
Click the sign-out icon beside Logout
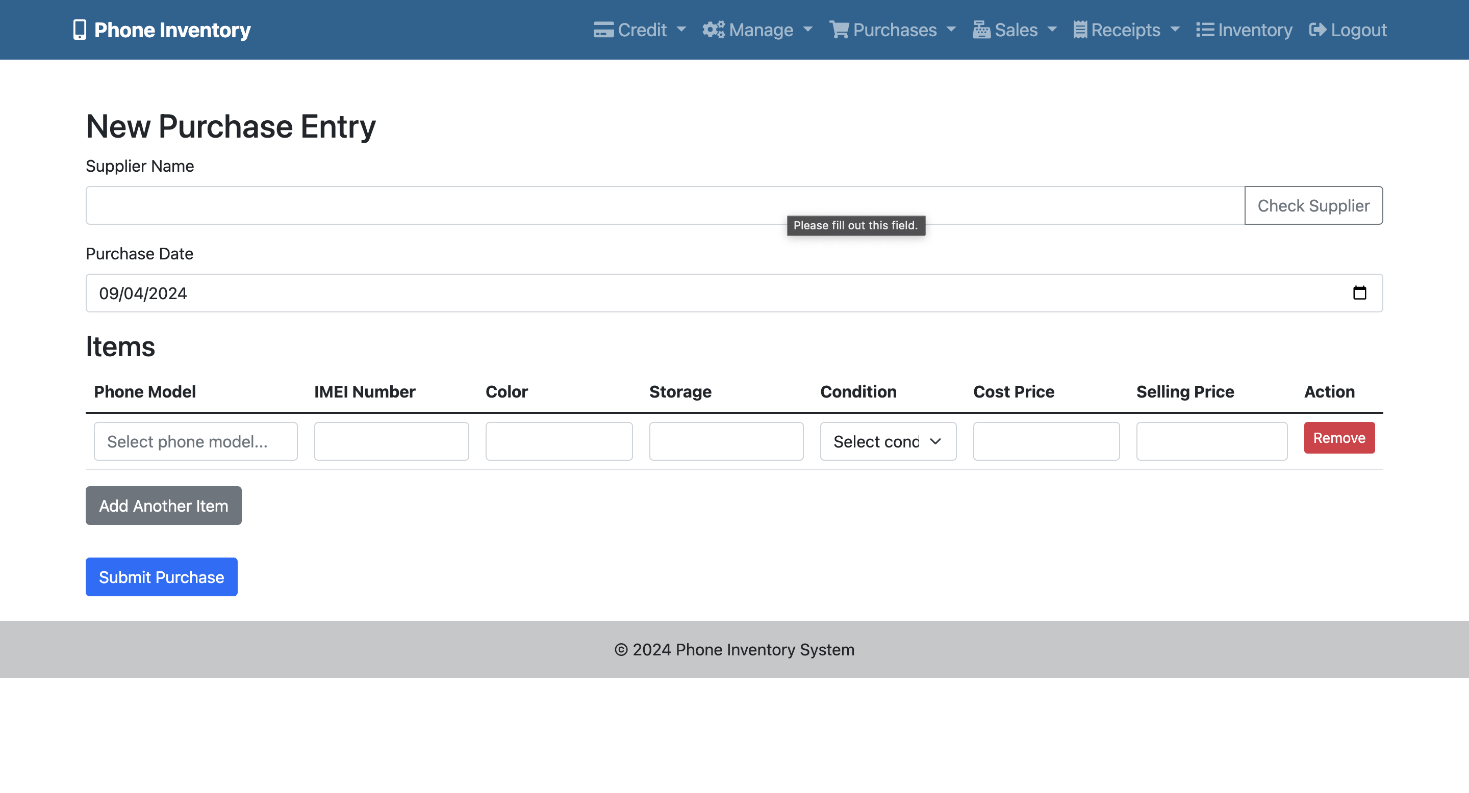pyautogui.click(x=1318, y=30)
